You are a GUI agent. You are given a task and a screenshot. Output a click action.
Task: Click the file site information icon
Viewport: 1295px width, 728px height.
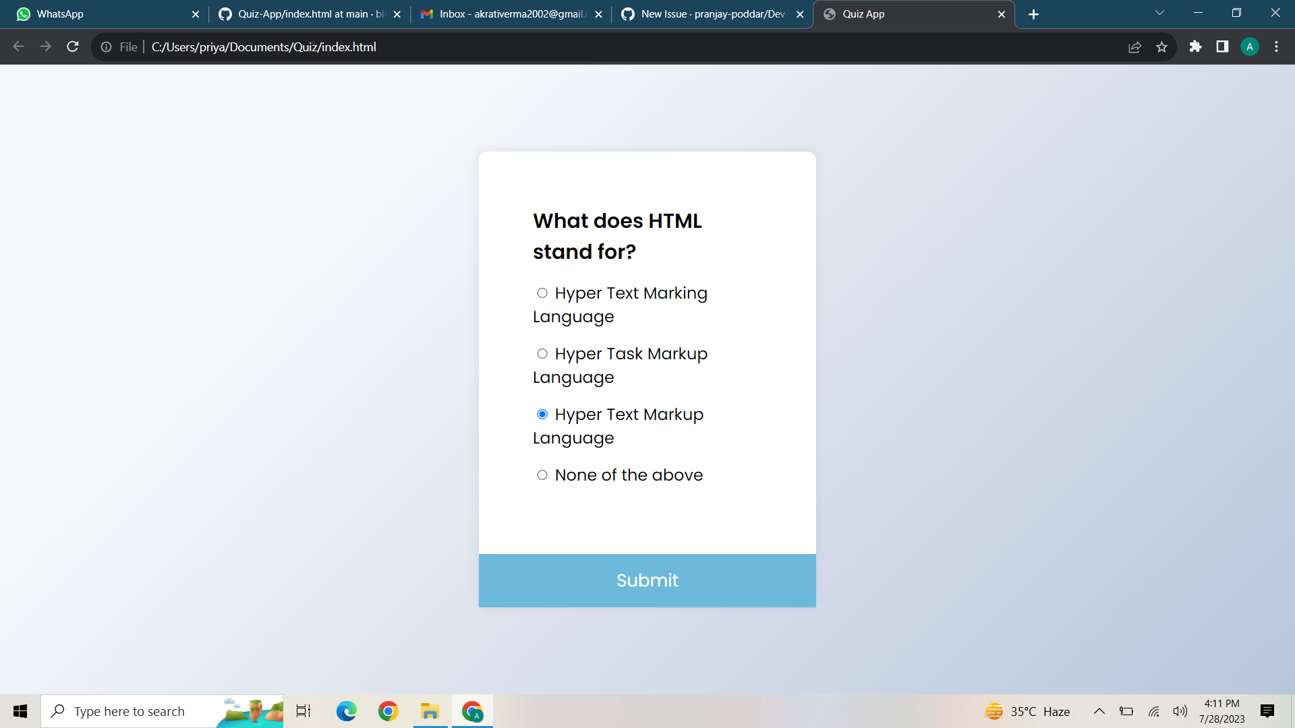tap(107, 47)
